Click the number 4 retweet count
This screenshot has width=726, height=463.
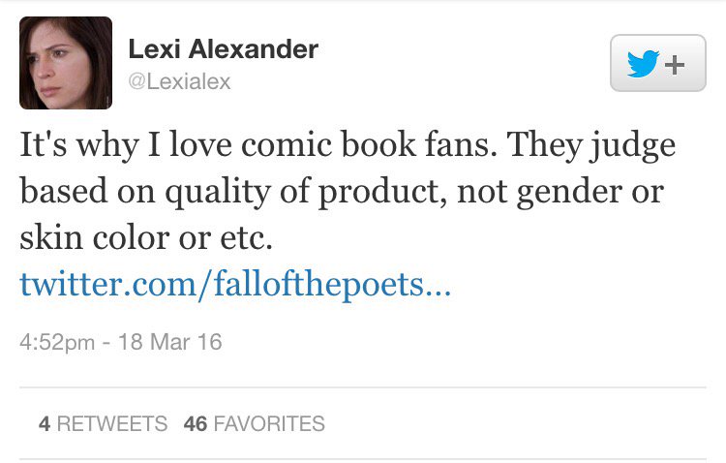tap(45, 423)
